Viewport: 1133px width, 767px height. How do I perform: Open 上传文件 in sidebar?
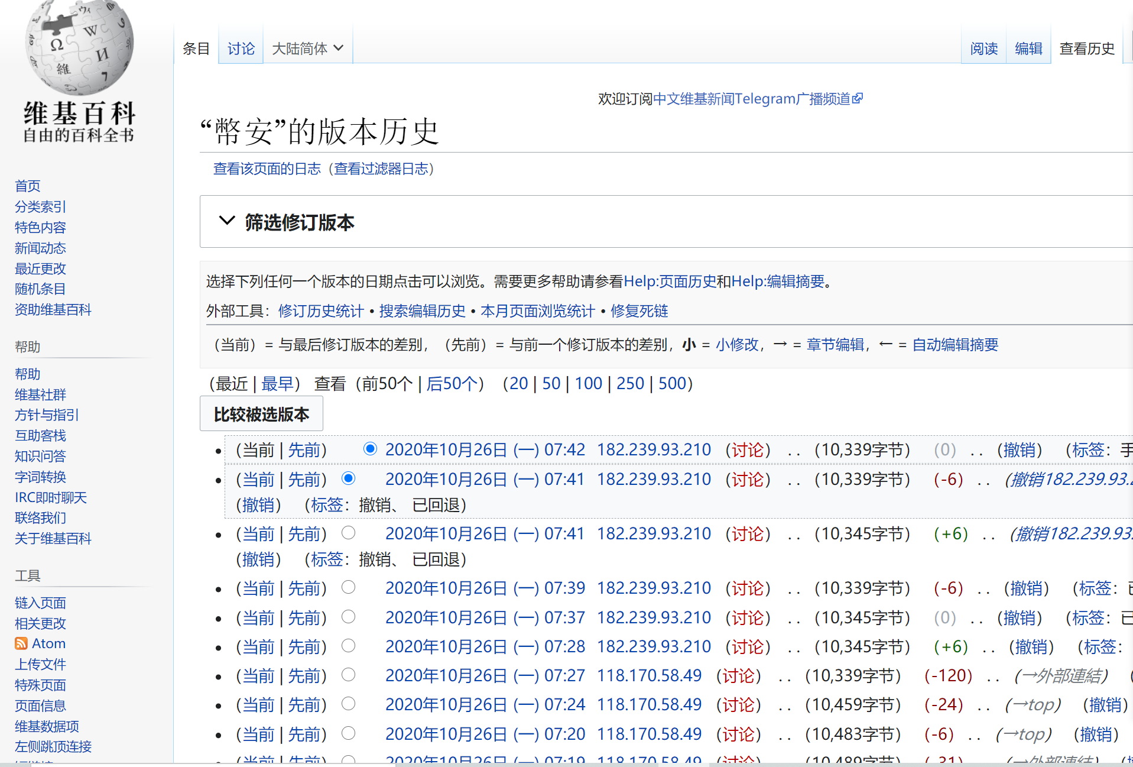[x=40, y=664]
